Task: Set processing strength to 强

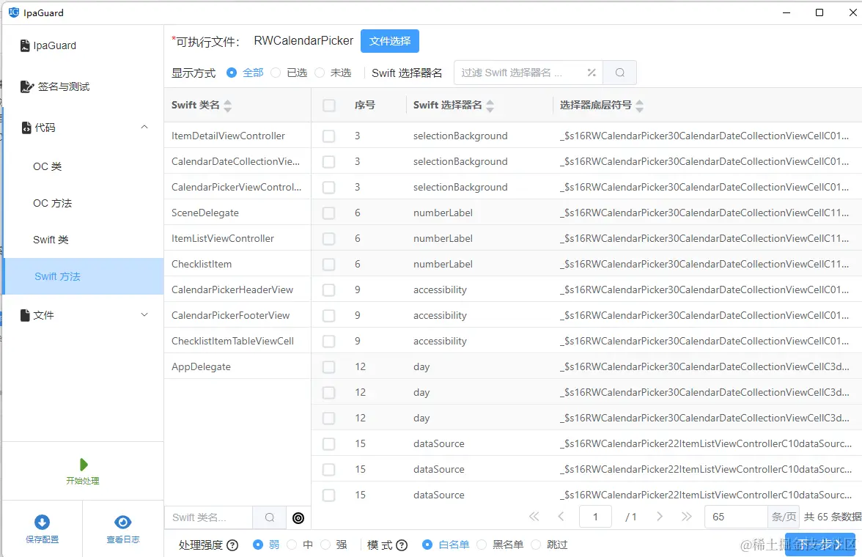Action: pos(325,545)
